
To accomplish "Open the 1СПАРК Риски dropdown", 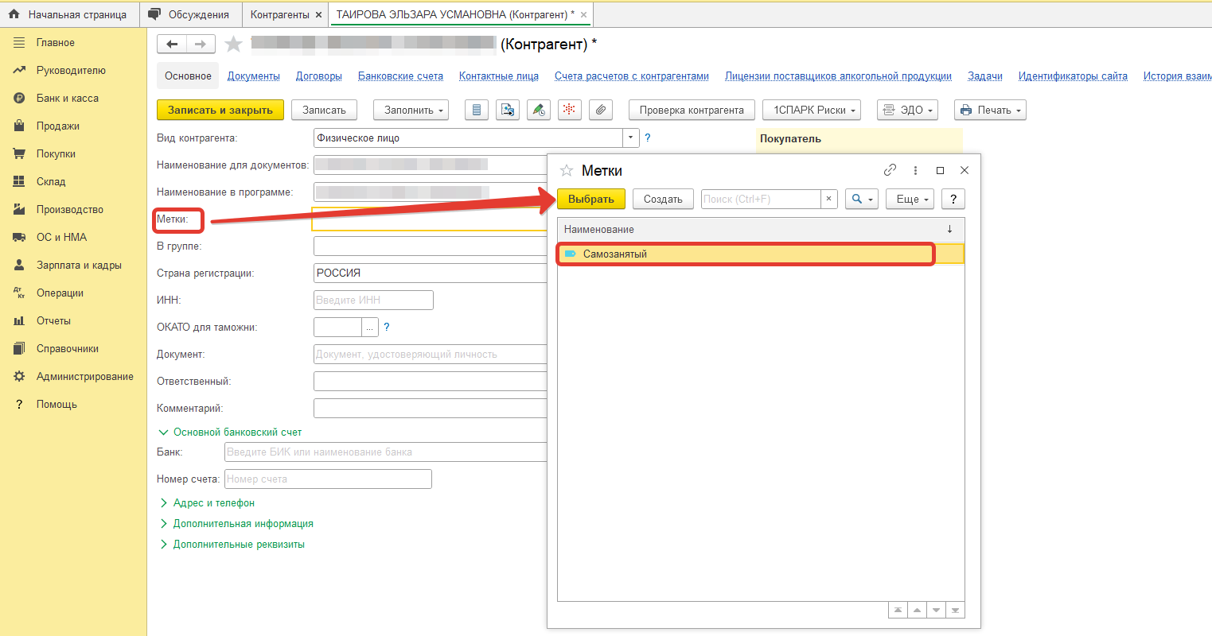I will click(811, 110).
